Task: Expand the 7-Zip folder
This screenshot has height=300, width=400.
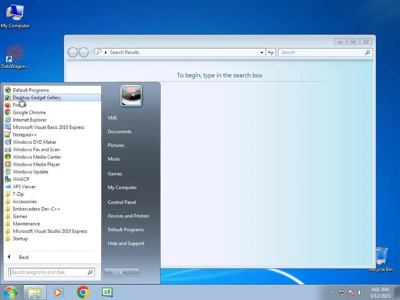Action: [52, 194]
